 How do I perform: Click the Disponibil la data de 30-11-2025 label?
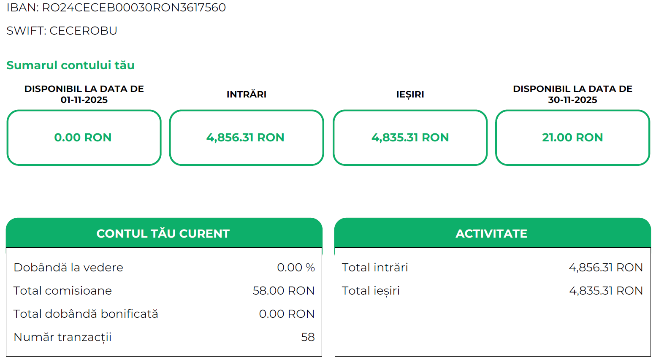[572, 94]
